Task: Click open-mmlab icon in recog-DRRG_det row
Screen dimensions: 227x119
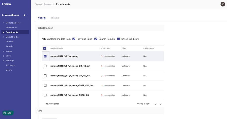Action: (x=102, y=95)
